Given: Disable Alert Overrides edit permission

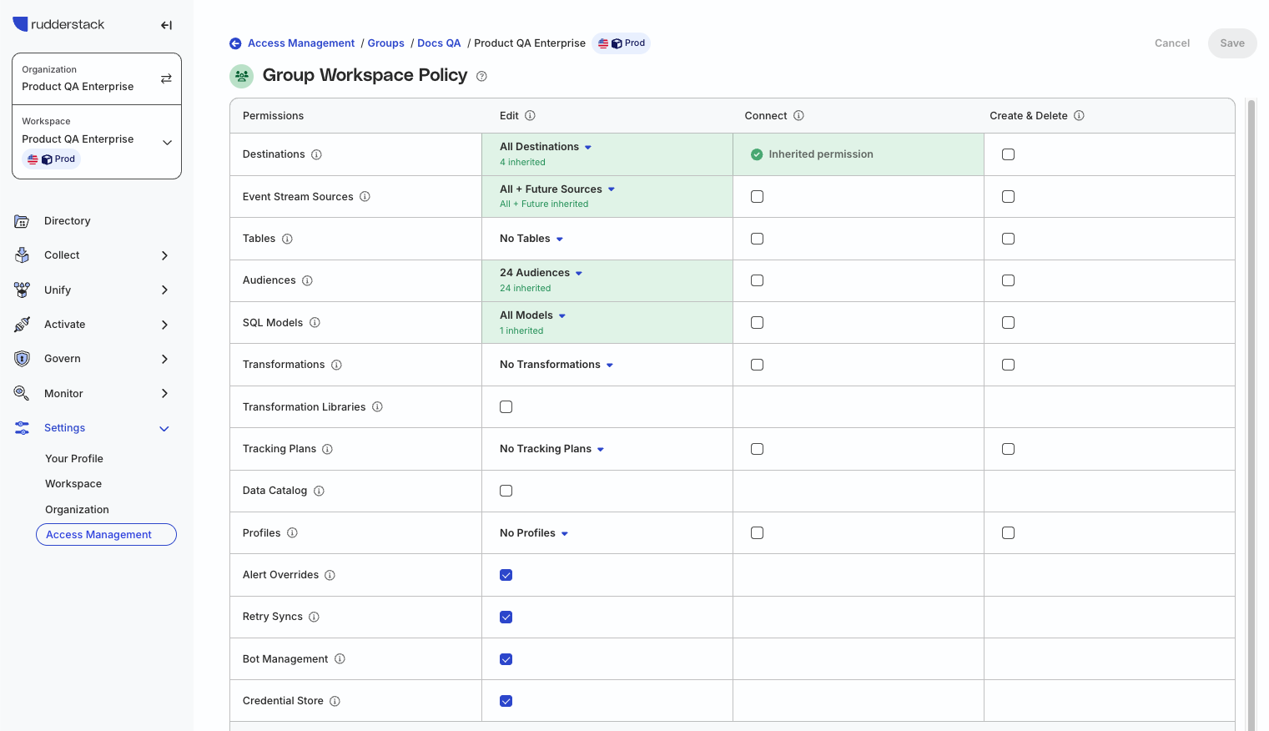Looking at the screenshot, I should [506, 574].
